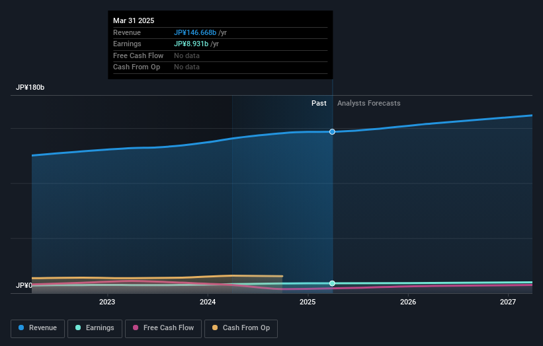This screenshot has width=543, height=346.
Task: Click the 2026 x-axis label
Action: click(408, 302)
